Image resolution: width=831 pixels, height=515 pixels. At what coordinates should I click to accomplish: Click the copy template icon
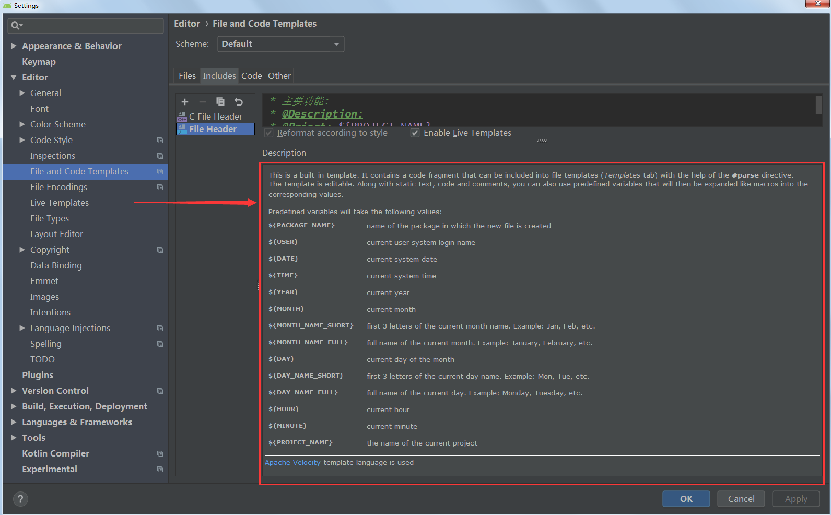[x=220, y=102]
